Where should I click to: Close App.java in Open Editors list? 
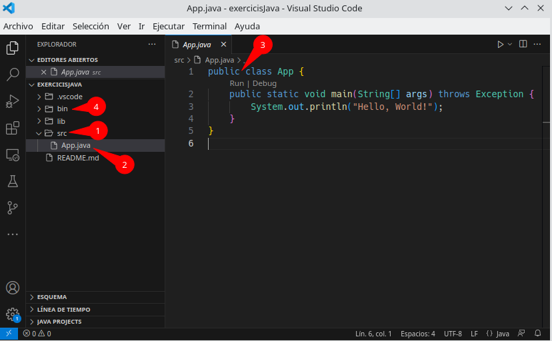pos(43,72)
